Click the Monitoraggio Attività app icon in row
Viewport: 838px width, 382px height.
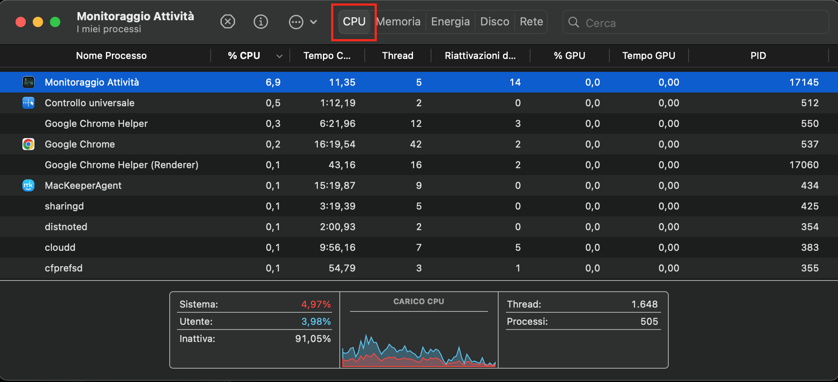coord(28,82)
